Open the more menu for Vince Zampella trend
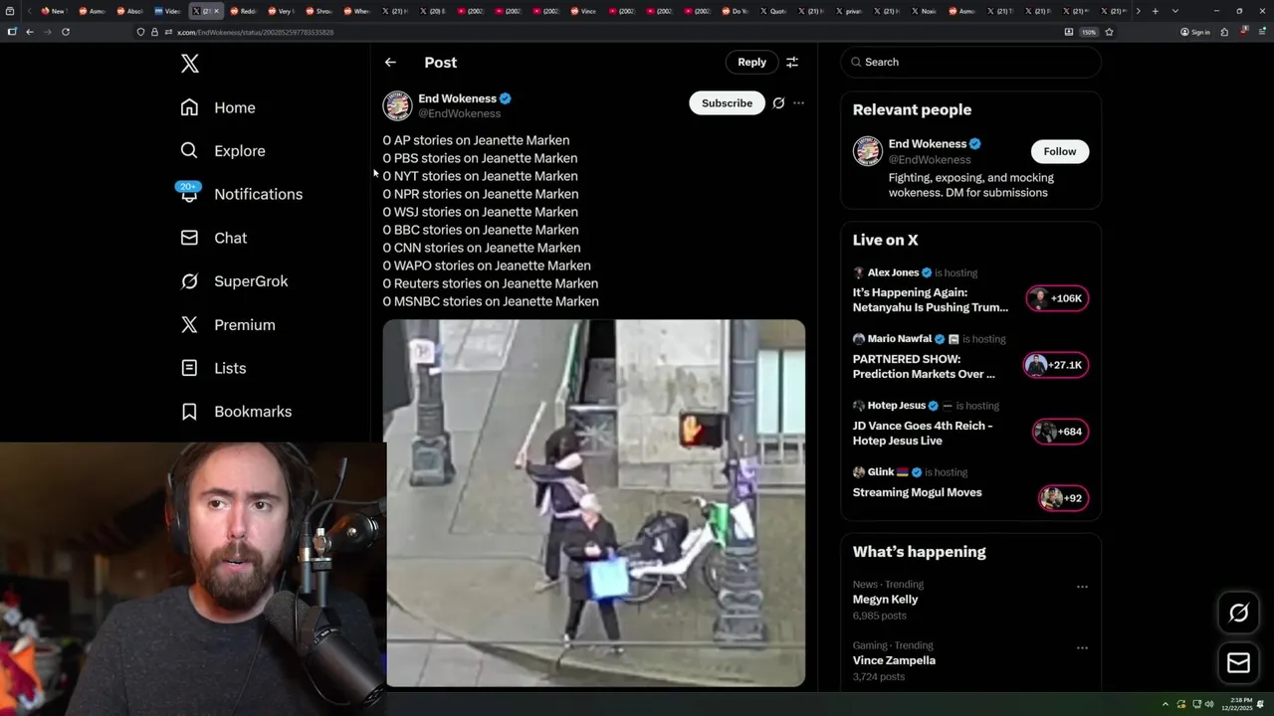The width and height of the screenshot is (1274, 716). coord(1082,647)
